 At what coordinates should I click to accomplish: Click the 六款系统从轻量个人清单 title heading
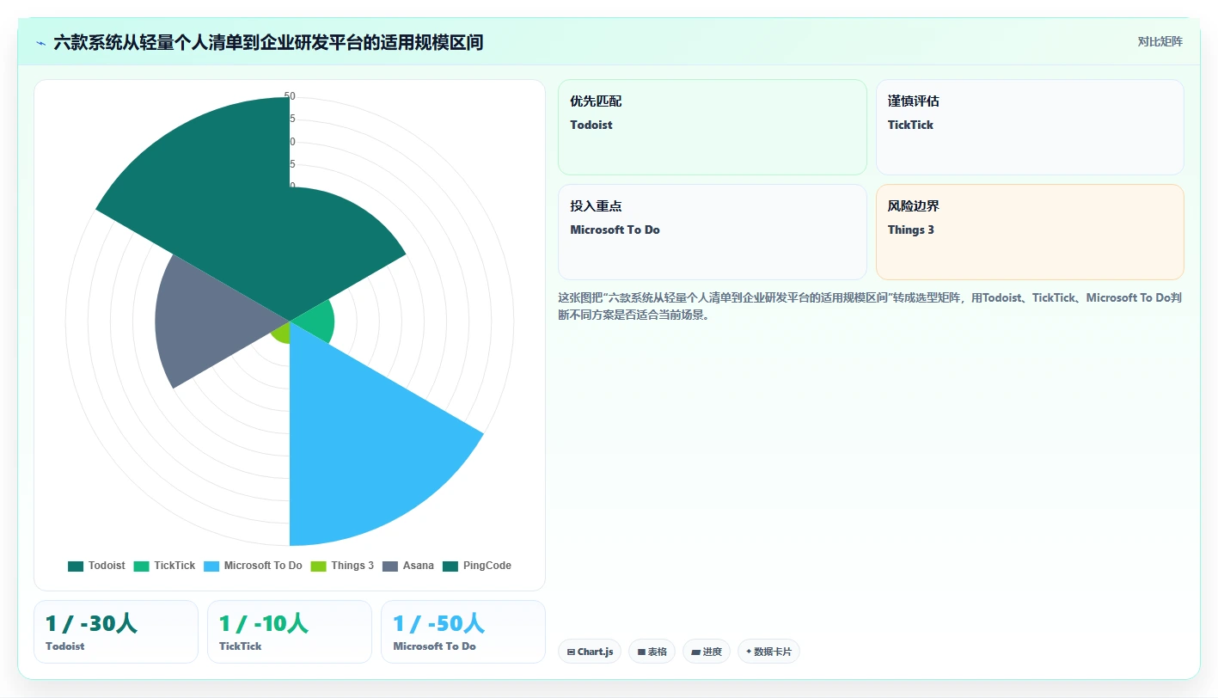(268, 42)
